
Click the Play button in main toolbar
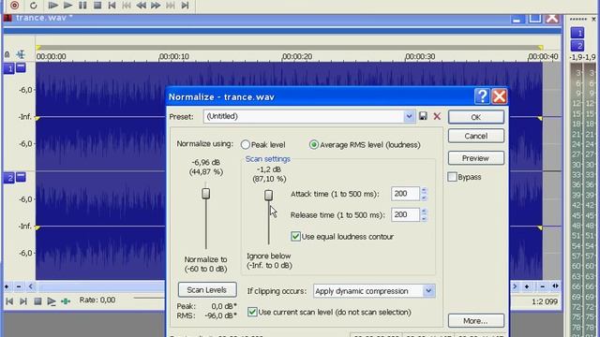coord(67,6)
